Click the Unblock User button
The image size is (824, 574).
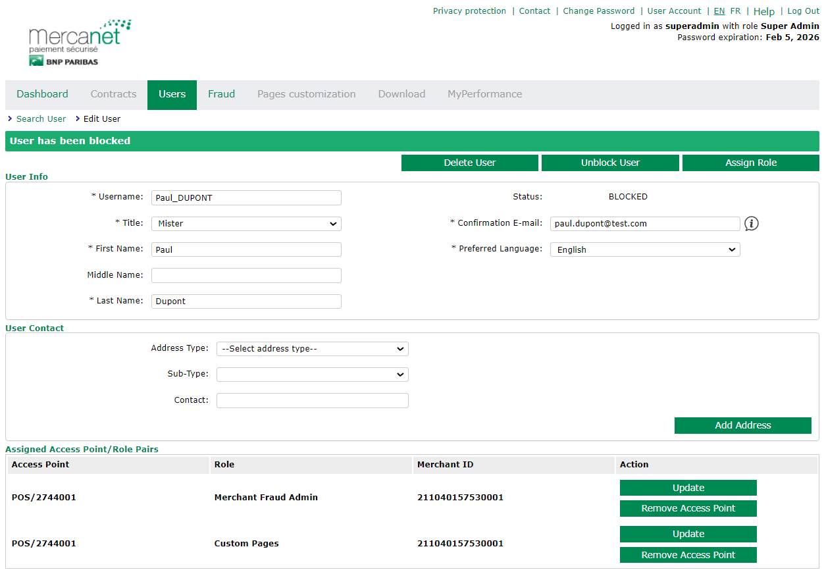[x=610, y=163]
